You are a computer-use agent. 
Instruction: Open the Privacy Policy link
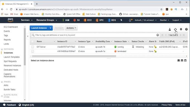167,105
